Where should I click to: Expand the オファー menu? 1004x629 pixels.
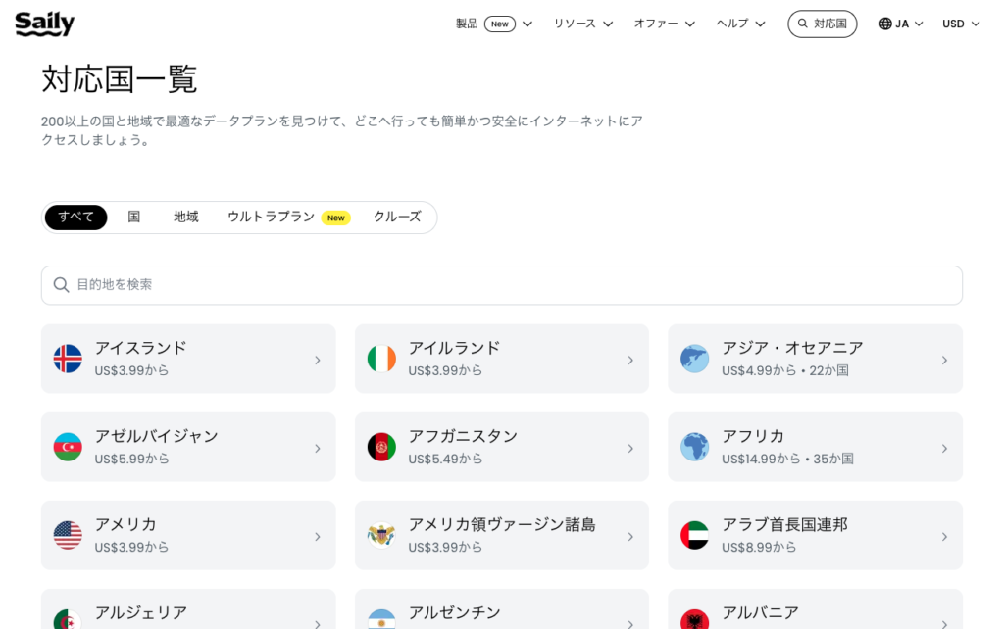(x=665, y=24)
